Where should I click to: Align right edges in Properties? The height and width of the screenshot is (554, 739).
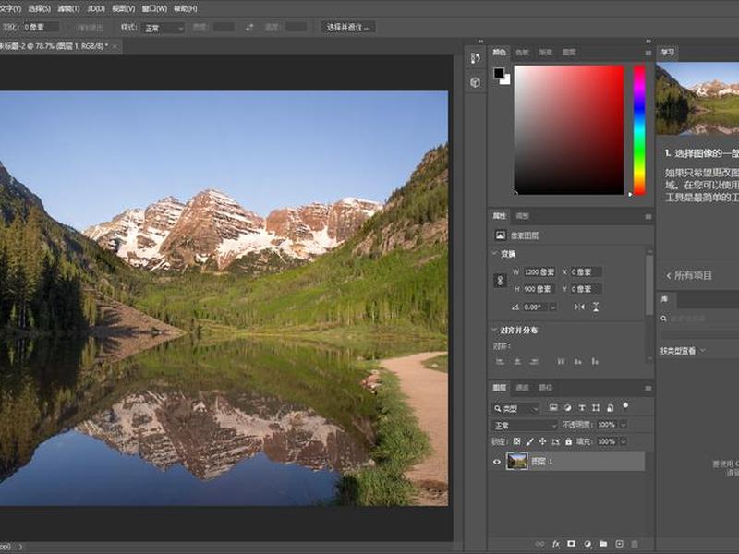tap(534, 361)
